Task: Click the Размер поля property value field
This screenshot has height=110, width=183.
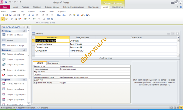Action: (94, 66)
